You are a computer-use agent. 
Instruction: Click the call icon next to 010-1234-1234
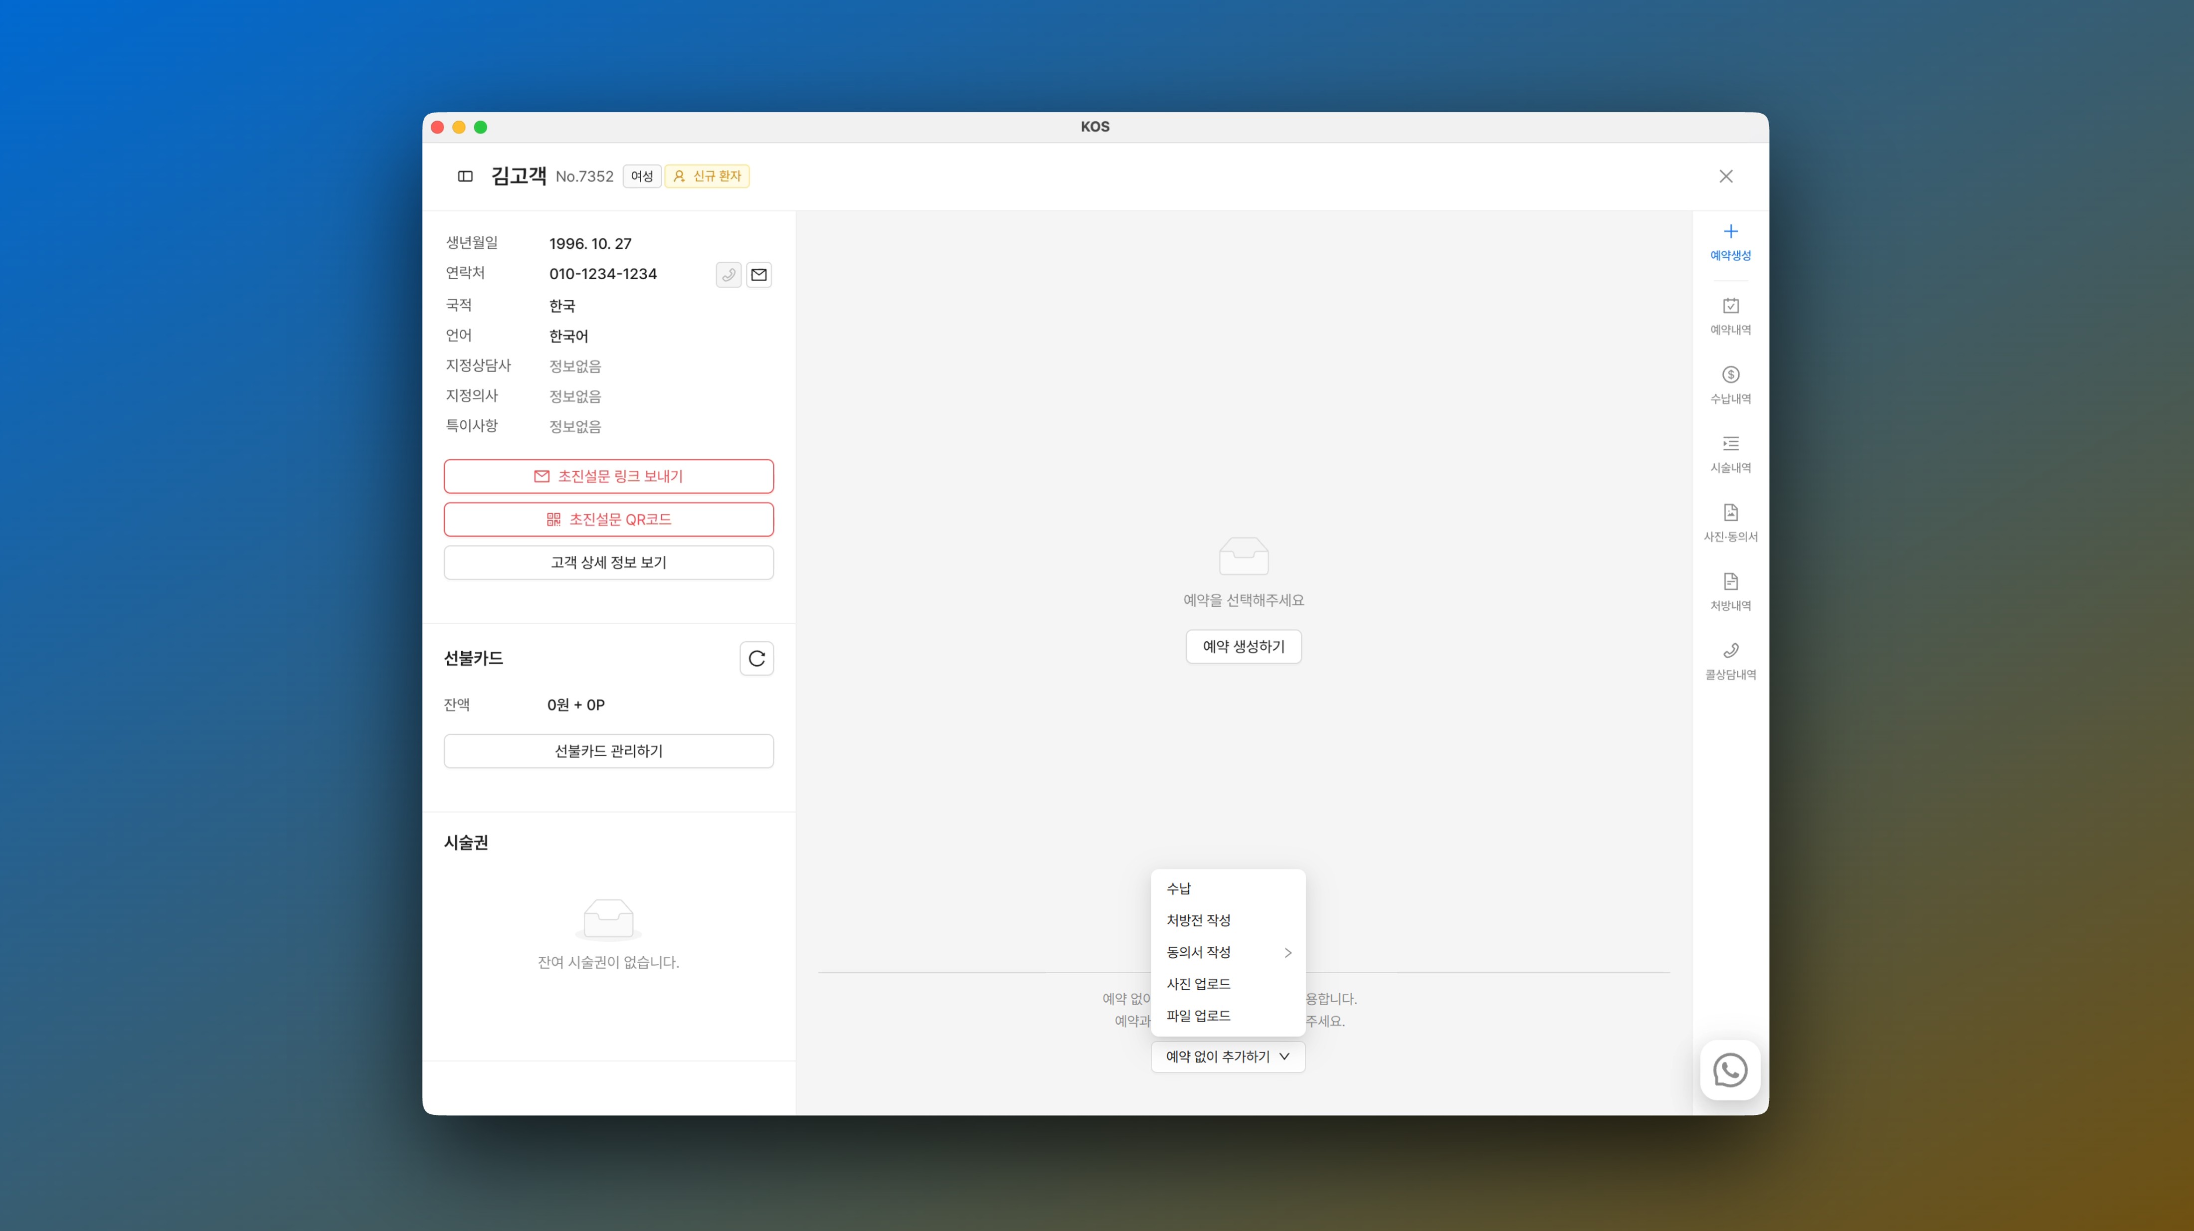pos(728,274)
